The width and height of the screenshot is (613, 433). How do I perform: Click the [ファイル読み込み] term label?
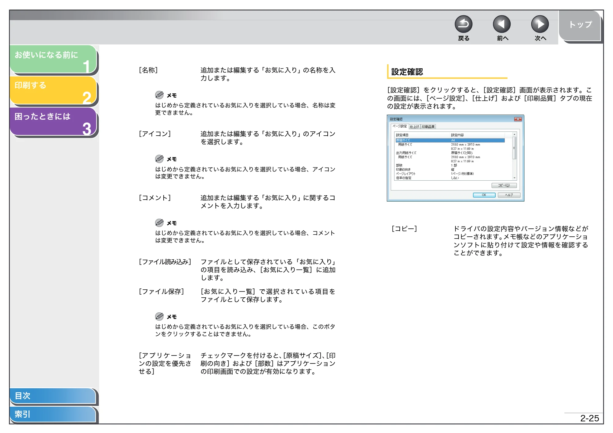[165, 262]
